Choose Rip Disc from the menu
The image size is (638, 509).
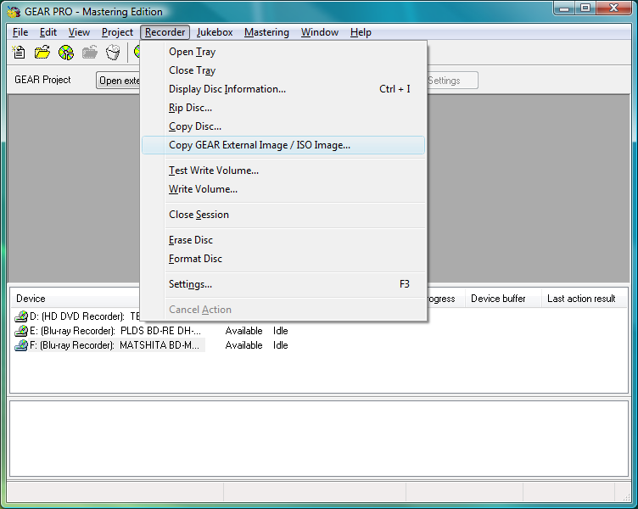[190, 108]
